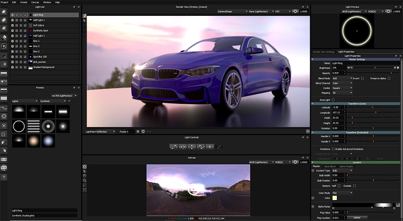
Task: Click the move-light tool at top of Canvas toolbar
Action: [84, 167]
